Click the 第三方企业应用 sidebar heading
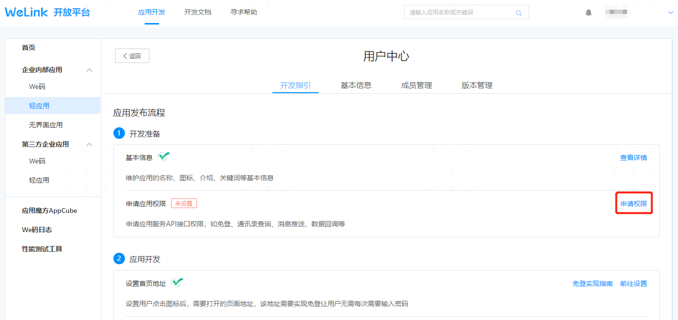678x320 pixels. 45,144
